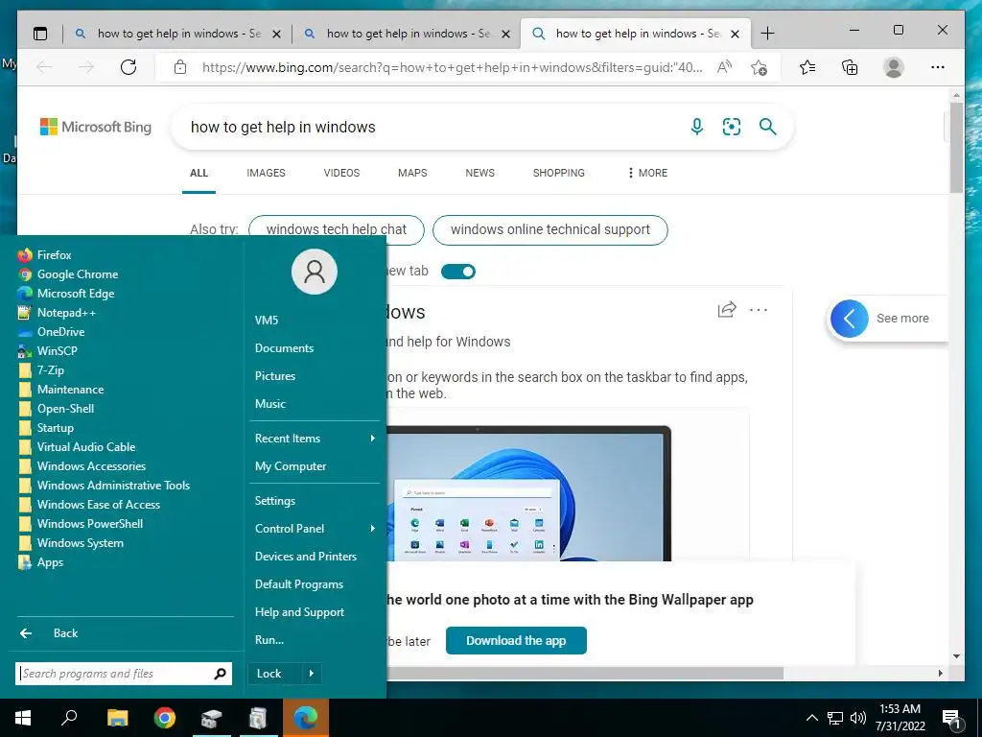This screenshot has height=737, width=982.
Task: Open the Favorites list icon
Action: [x=807, y=67]
